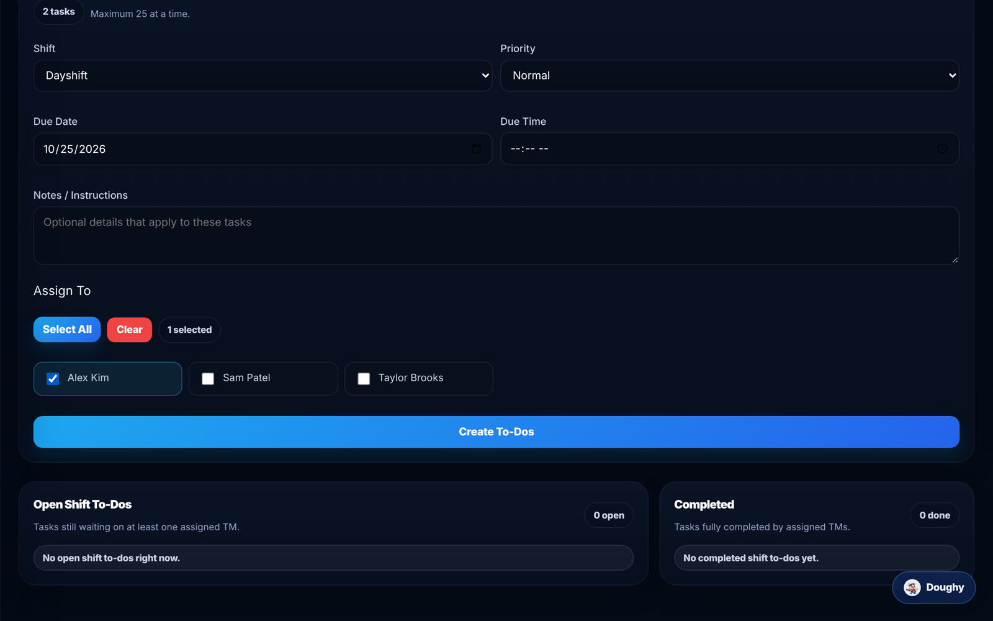This screenshot has height=621, width=993.
Task: Click the '1 selected' badge
Action: 189,330
